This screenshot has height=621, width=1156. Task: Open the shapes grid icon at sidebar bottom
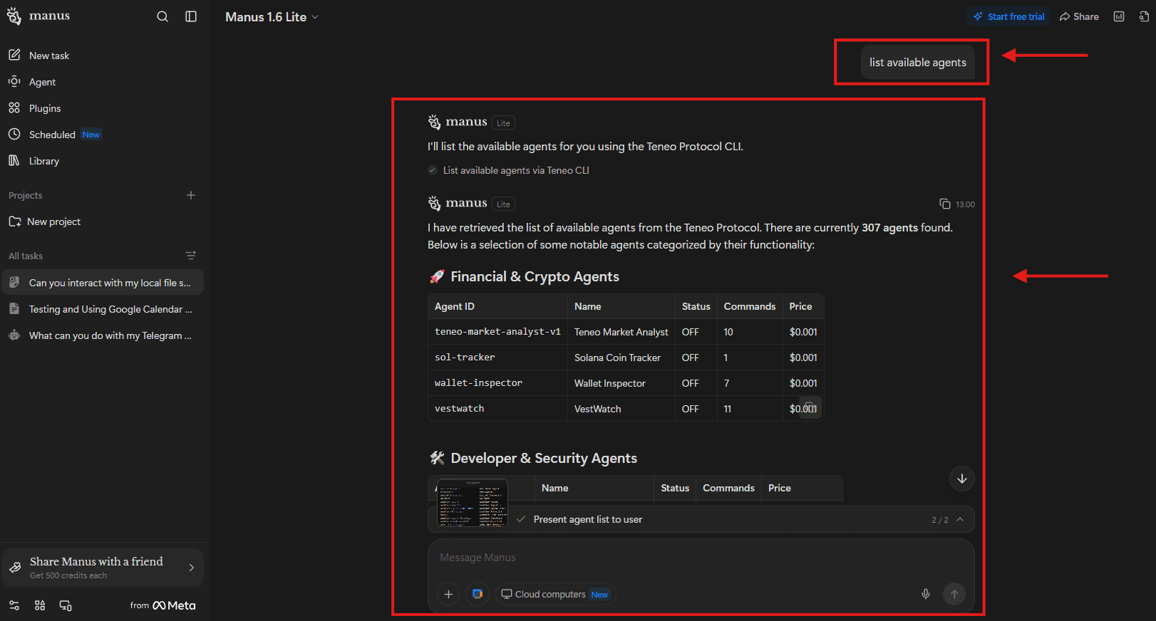pyautogui.click(x=40, y=605)
